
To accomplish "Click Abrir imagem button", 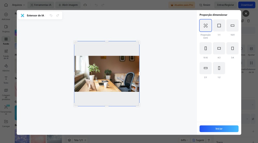I will [x=68, y=5].
